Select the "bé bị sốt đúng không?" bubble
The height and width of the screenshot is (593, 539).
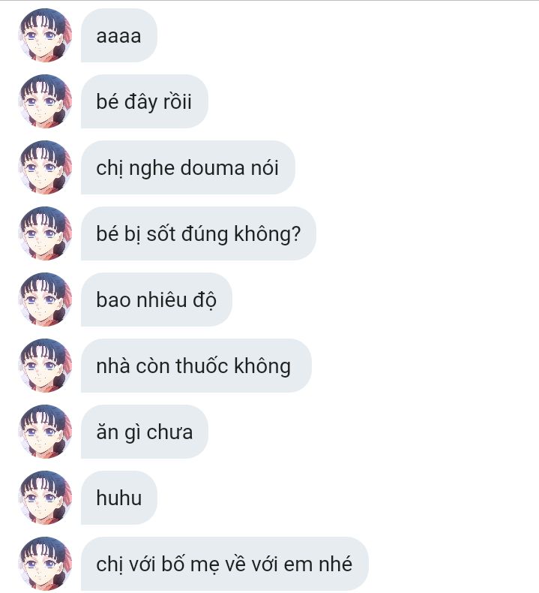(199, 233)
